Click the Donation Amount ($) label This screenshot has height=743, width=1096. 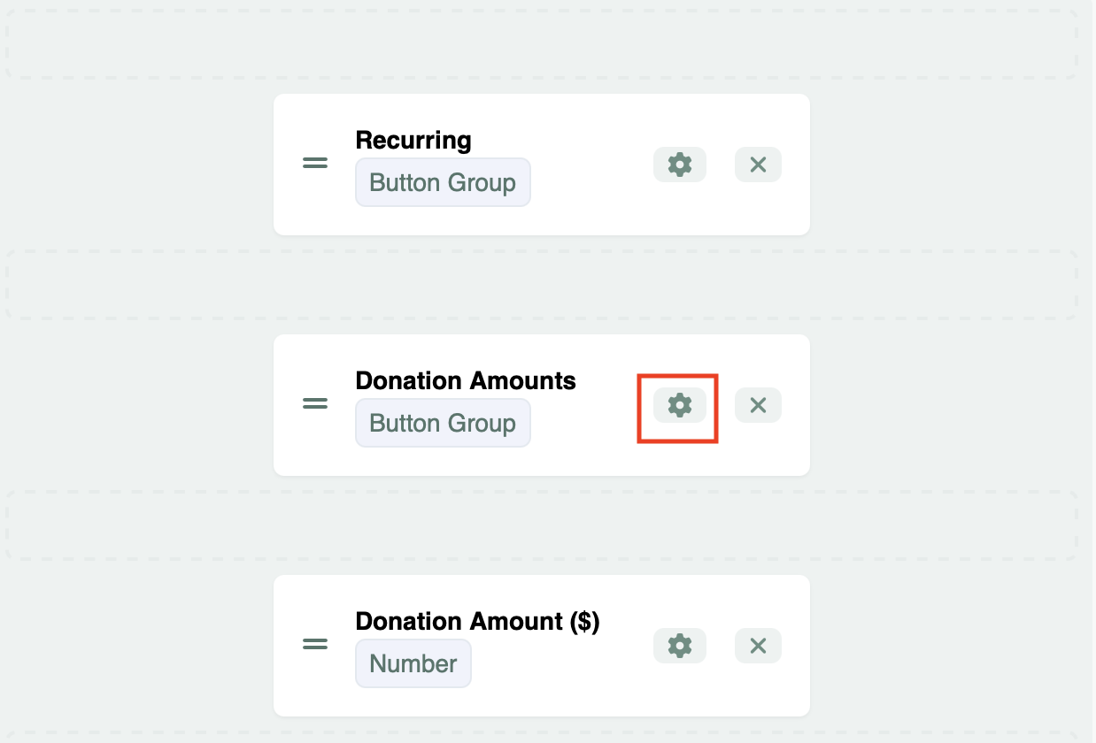pyautogui.click(x=477, y=622)
